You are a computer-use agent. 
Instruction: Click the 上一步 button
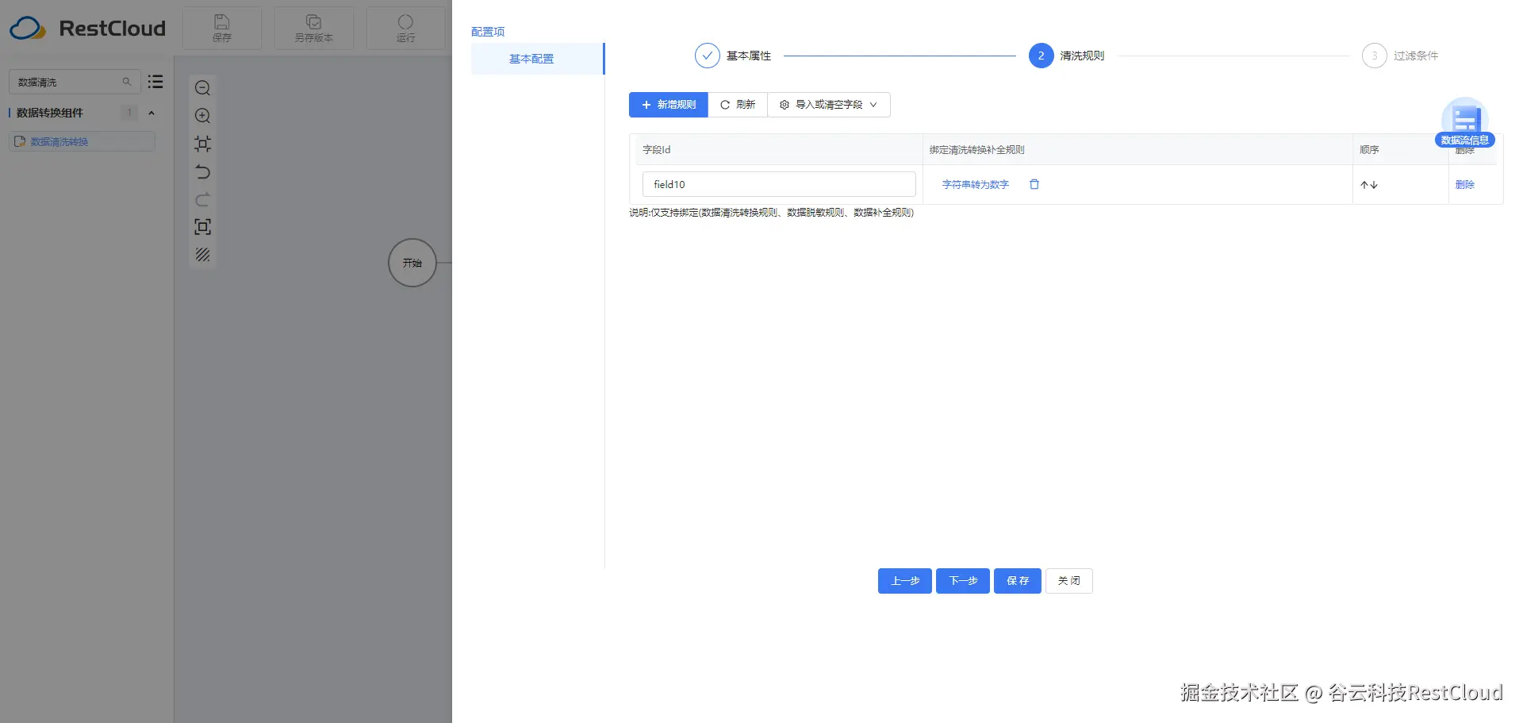pyautogui.click(x=905, y=581)
